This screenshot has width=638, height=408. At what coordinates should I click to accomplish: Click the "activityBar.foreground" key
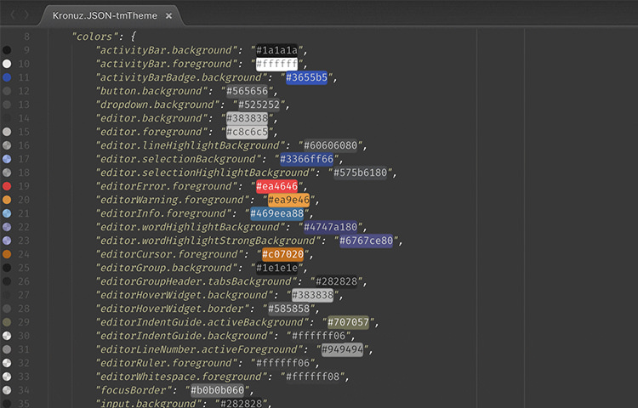pyautogui.click(x=166, y=64)
